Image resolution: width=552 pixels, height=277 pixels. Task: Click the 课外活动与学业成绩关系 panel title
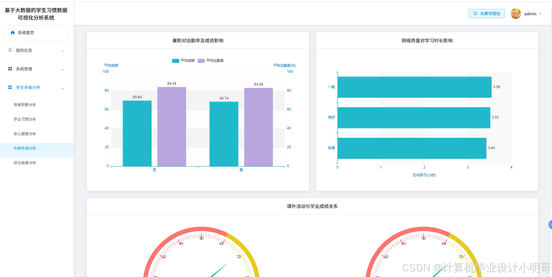point(312,206)
